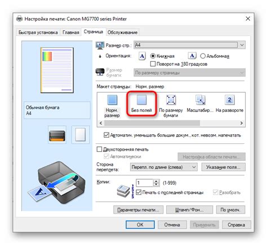Viewport: 267px width, 245px height.
Task: Enable Поворот на 180 градусов checkbox
Action: coord(153,64)
